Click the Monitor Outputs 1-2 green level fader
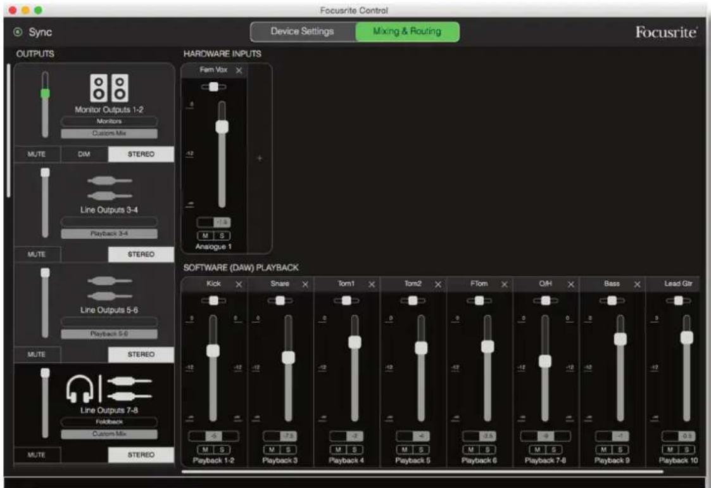The image size is (711, 488). tap(45, 94)
